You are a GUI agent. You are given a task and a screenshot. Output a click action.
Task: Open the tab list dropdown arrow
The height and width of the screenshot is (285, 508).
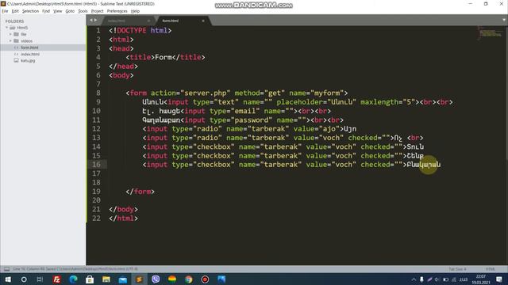[504, 20]
